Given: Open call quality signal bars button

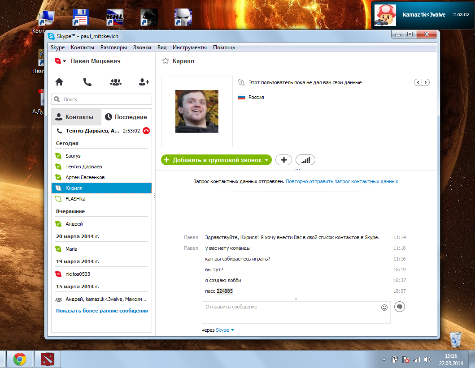Looking at the screenshot, I should (x=305, y=160).
